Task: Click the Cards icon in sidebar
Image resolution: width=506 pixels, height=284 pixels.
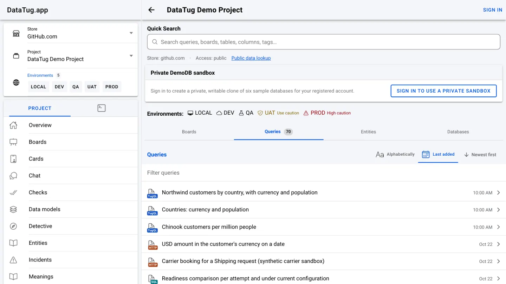Action: point(13,159)
